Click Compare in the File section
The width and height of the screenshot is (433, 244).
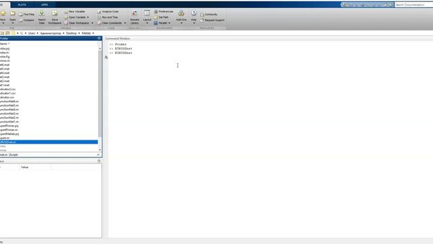26,20
